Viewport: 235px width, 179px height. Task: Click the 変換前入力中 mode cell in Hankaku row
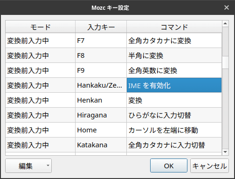point(41,85)
